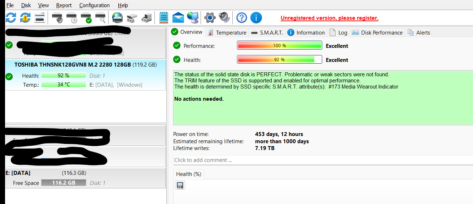Click the blue info circle toolbar icon
Screen dimensions: 473x204
coord(256,17)
